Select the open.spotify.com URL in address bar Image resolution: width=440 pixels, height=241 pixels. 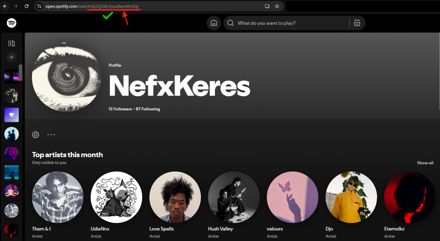pyautogui.click(x=92, y=6)
